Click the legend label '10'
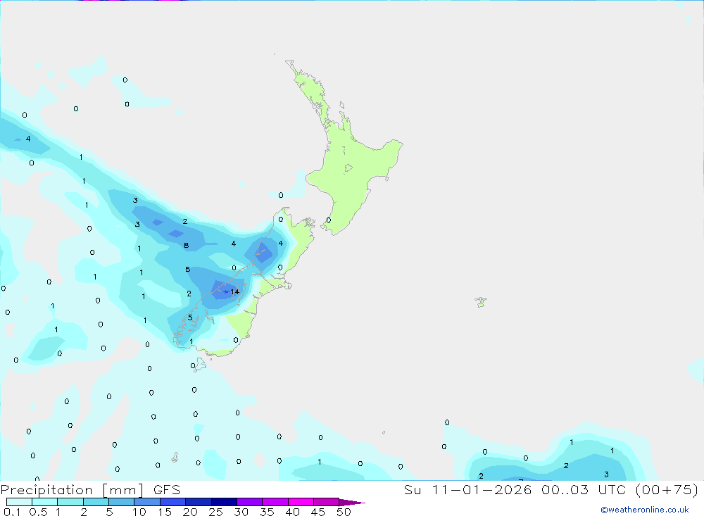This screenshot has width=704, height=516. tap(139, 512)
